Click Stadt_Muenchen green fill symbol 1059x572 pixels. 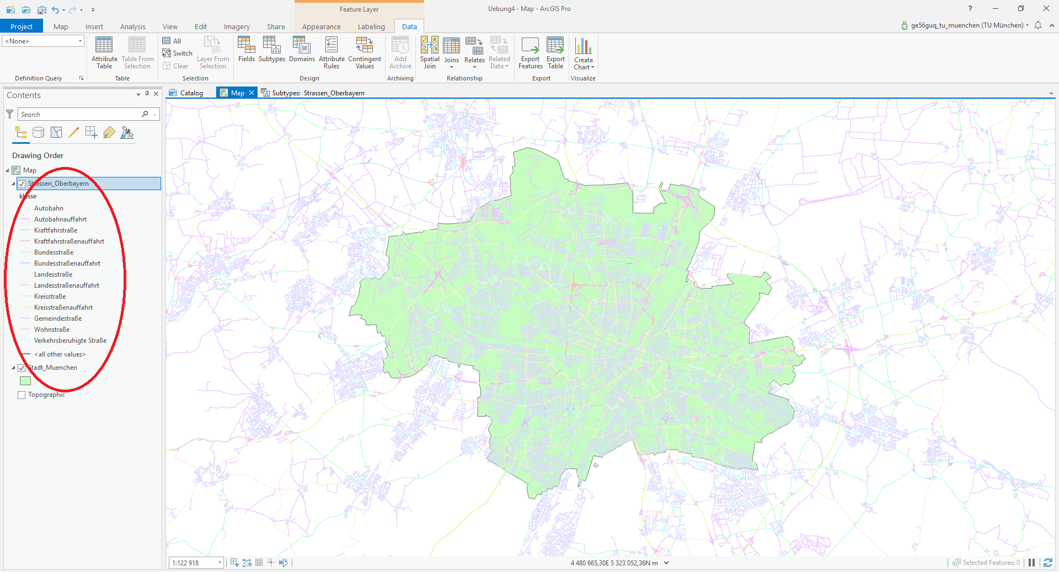[x=25, y=381]
